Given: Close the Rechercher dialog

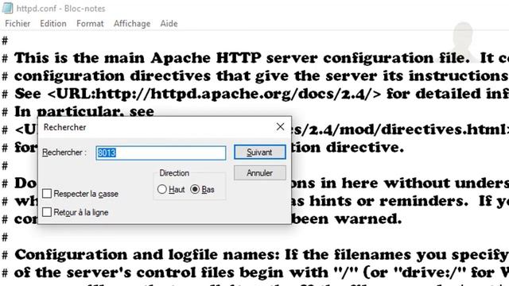Looking at the screenshot, I should coord(280,127).
